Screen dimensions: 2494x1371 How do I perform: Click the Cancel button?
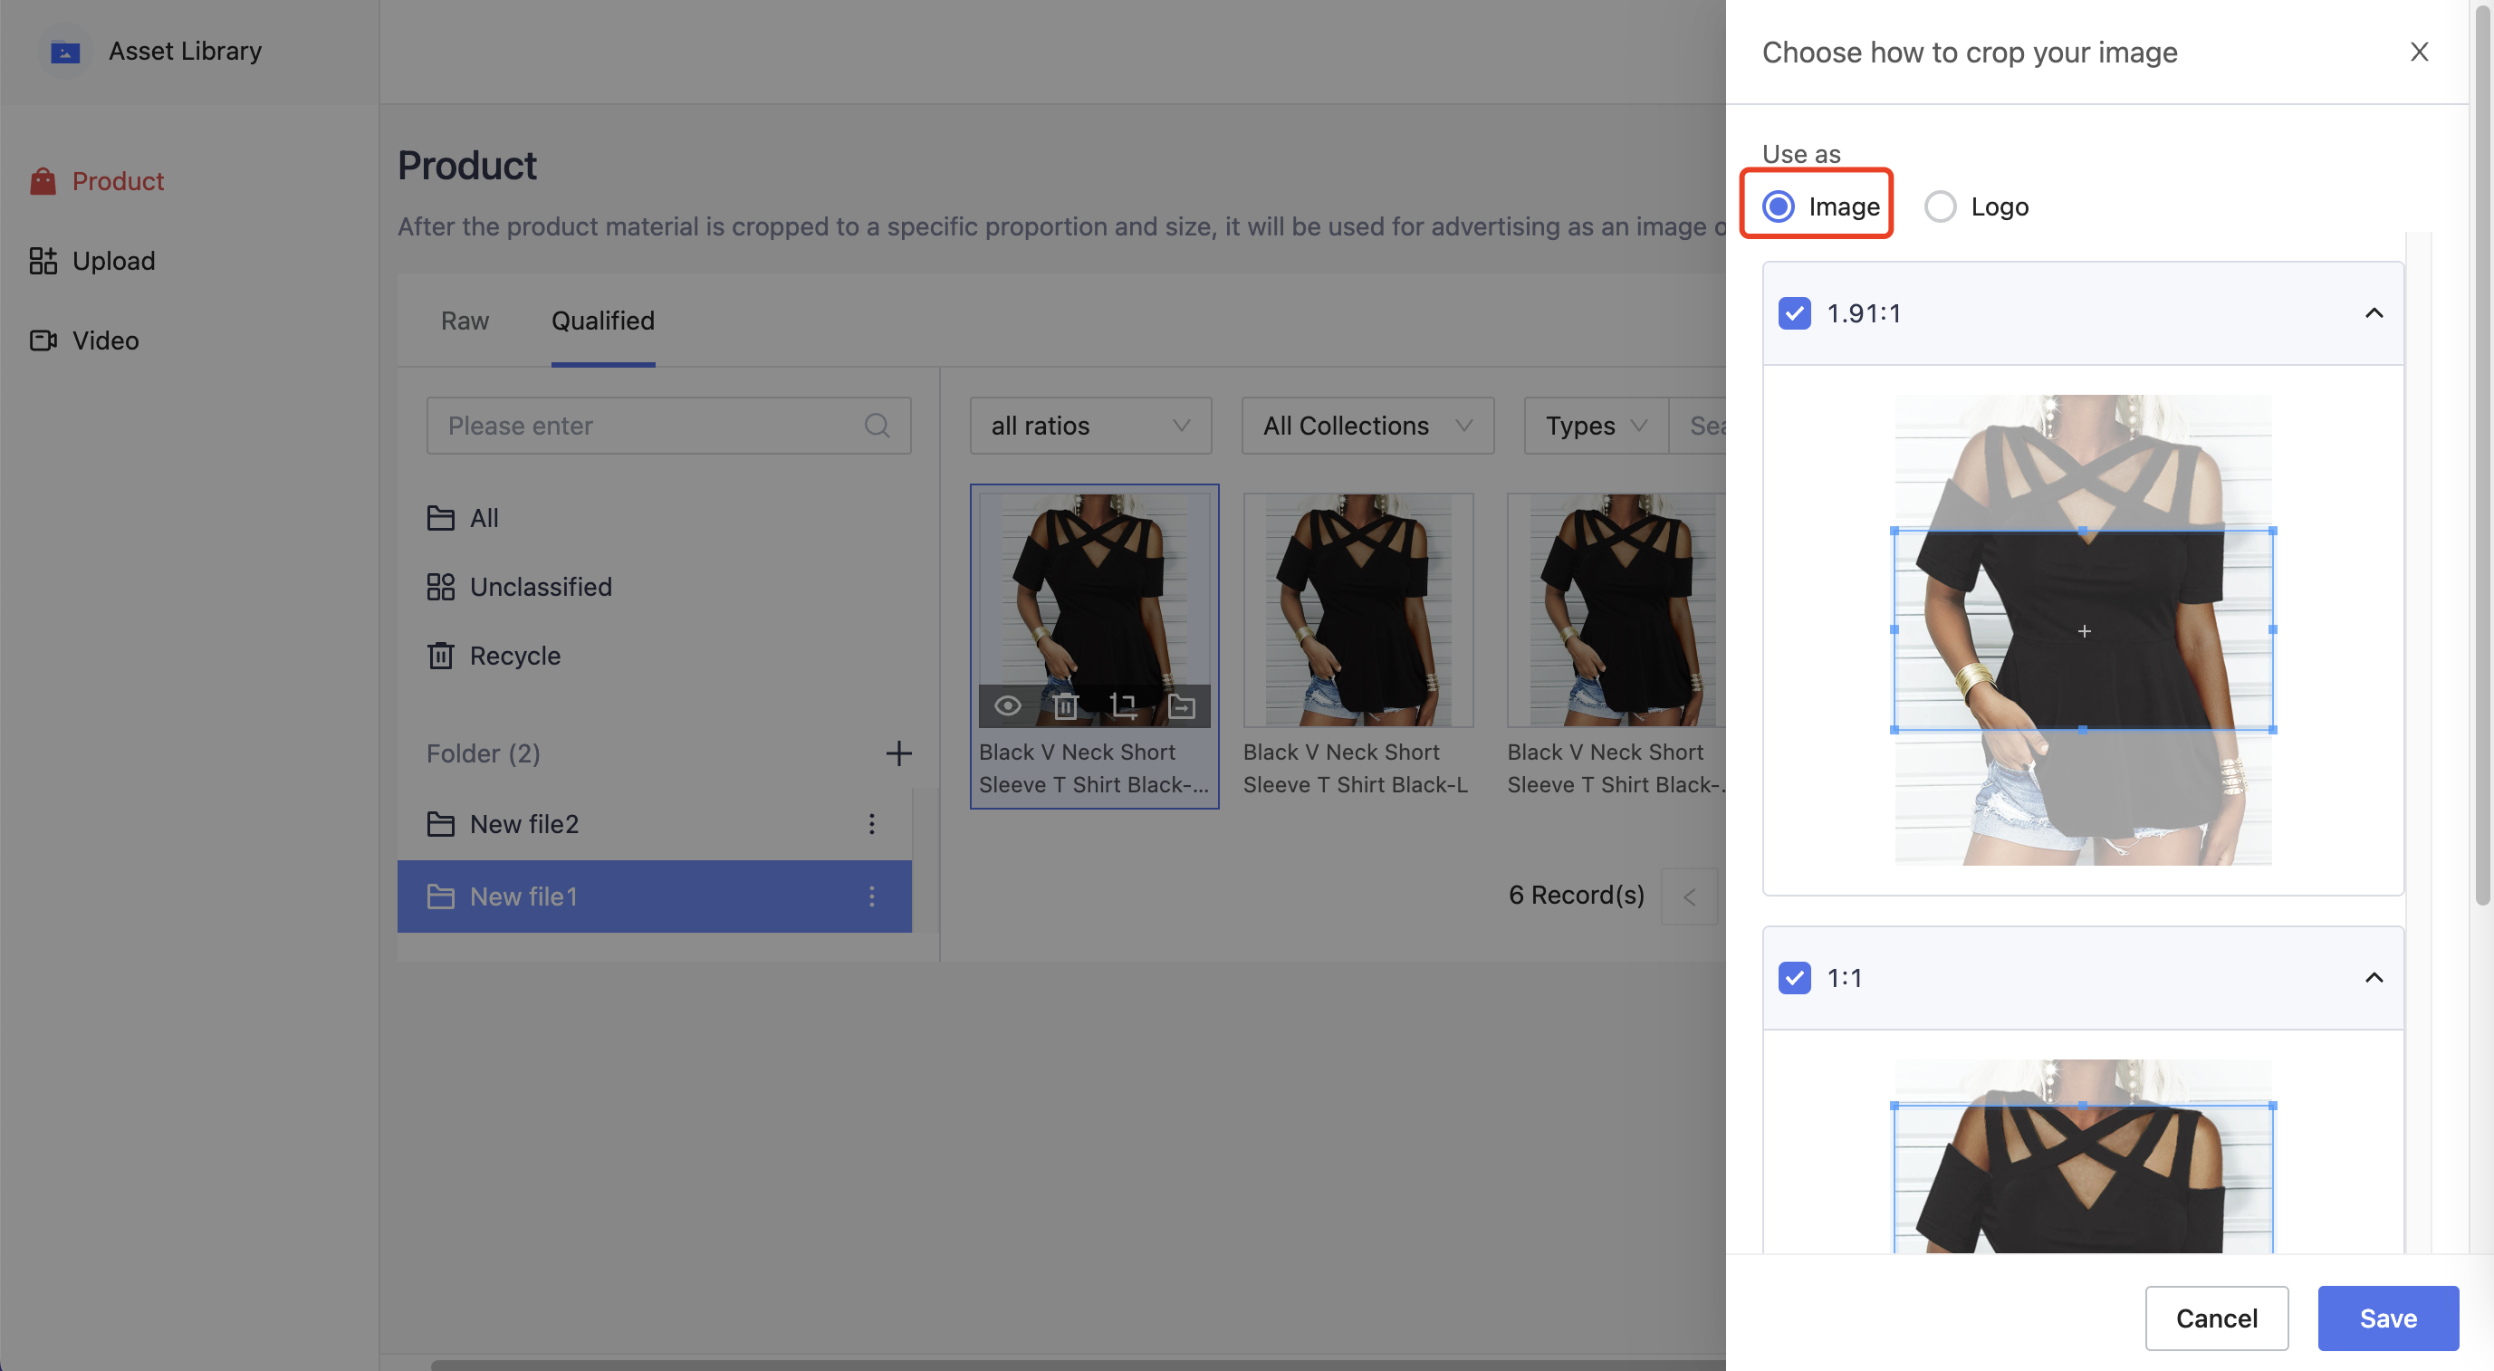pos(2216,1318)
